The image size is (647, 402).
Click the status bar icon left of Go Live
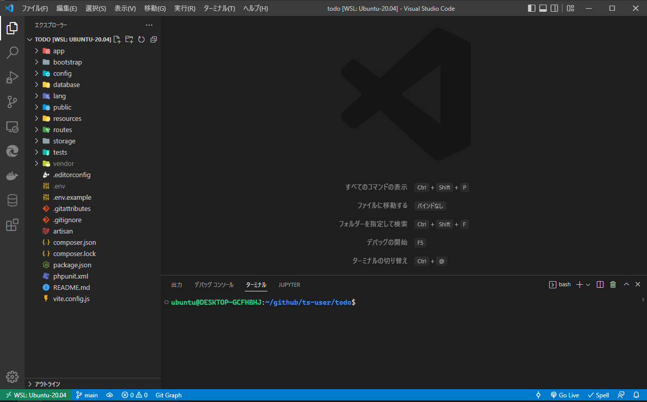(x=538, y=395)
